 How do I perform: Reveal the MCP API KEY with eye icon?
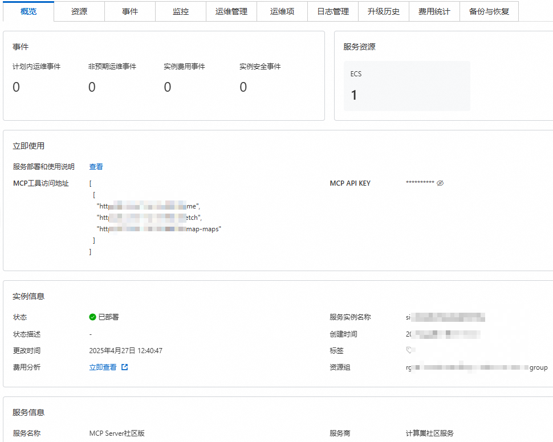point(440,183)
